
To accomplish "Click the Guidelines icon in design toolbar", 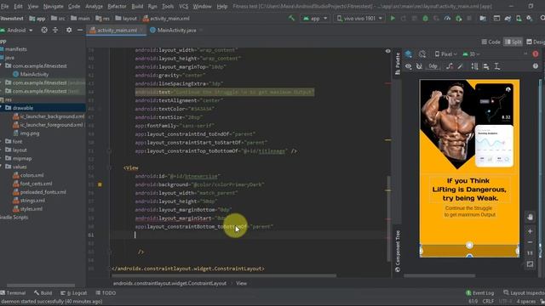I will point(497,66).
